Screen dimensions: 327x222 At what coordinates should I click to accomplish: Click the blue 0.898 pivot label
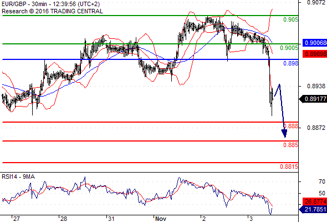(x=291, y=63)
